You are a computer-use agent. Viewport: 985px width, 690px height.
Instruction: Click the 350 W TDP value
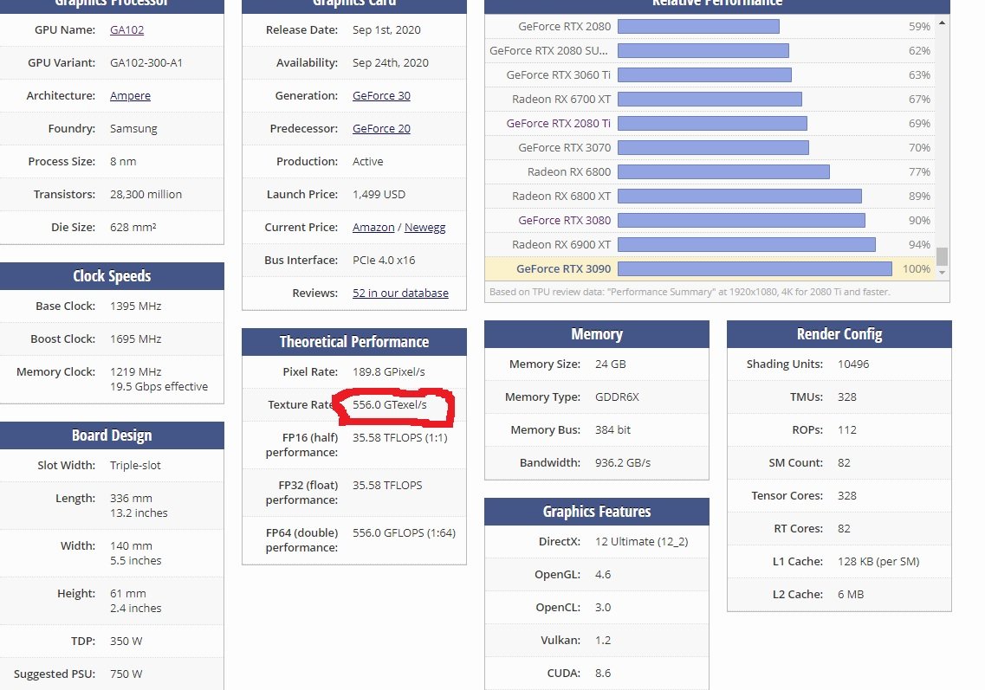126,641
